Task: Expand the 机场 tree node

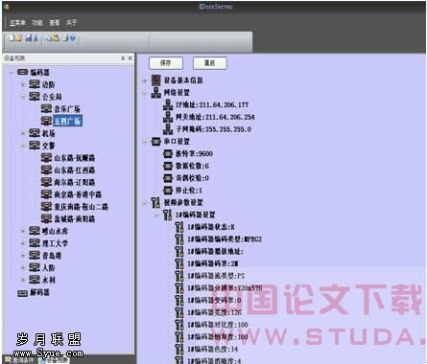Action: (x=23, y=133)
